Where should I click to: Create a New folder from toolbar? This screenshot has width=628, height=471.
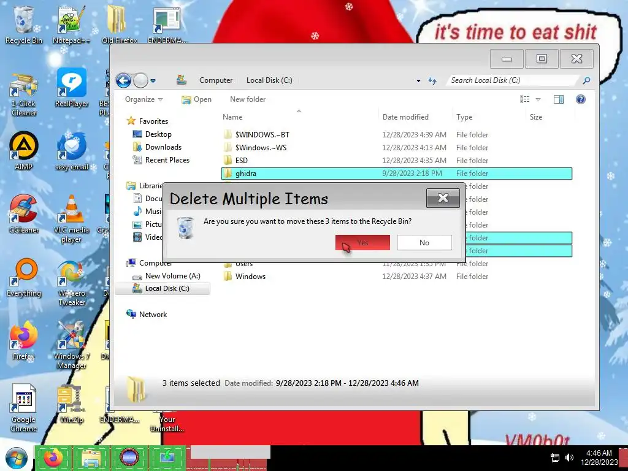click(x=248, y=99)
